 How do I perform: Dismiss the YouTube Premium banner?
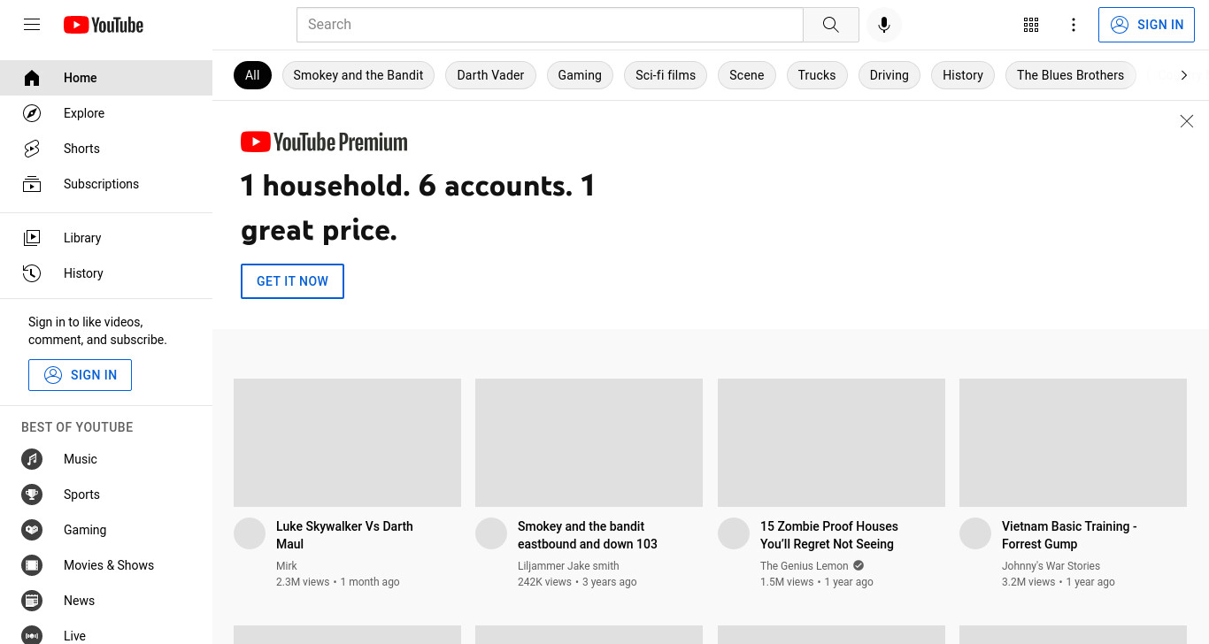point(1187,121)
